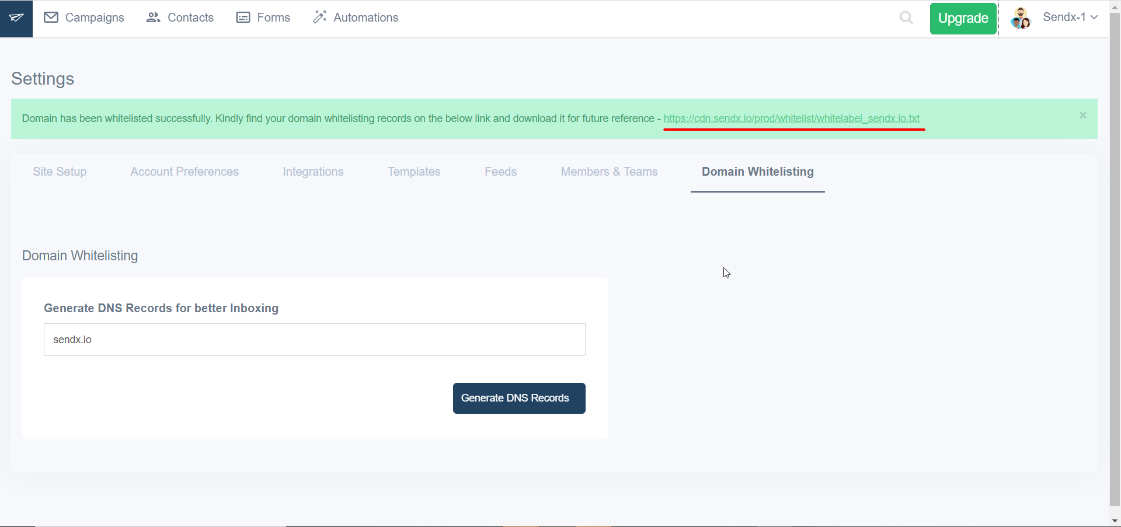The image size is (1121, 527).
Task: Open the Contacts section
Action: pyautogui.click(x=180, y=18)
